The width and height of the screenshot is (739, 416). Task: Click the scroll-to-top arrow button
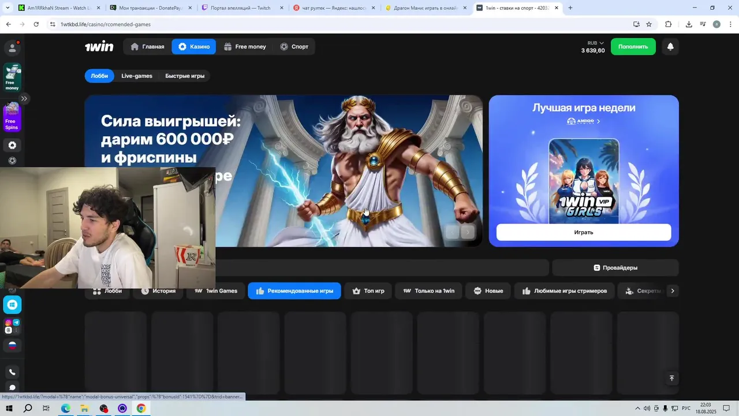(671, 378)
